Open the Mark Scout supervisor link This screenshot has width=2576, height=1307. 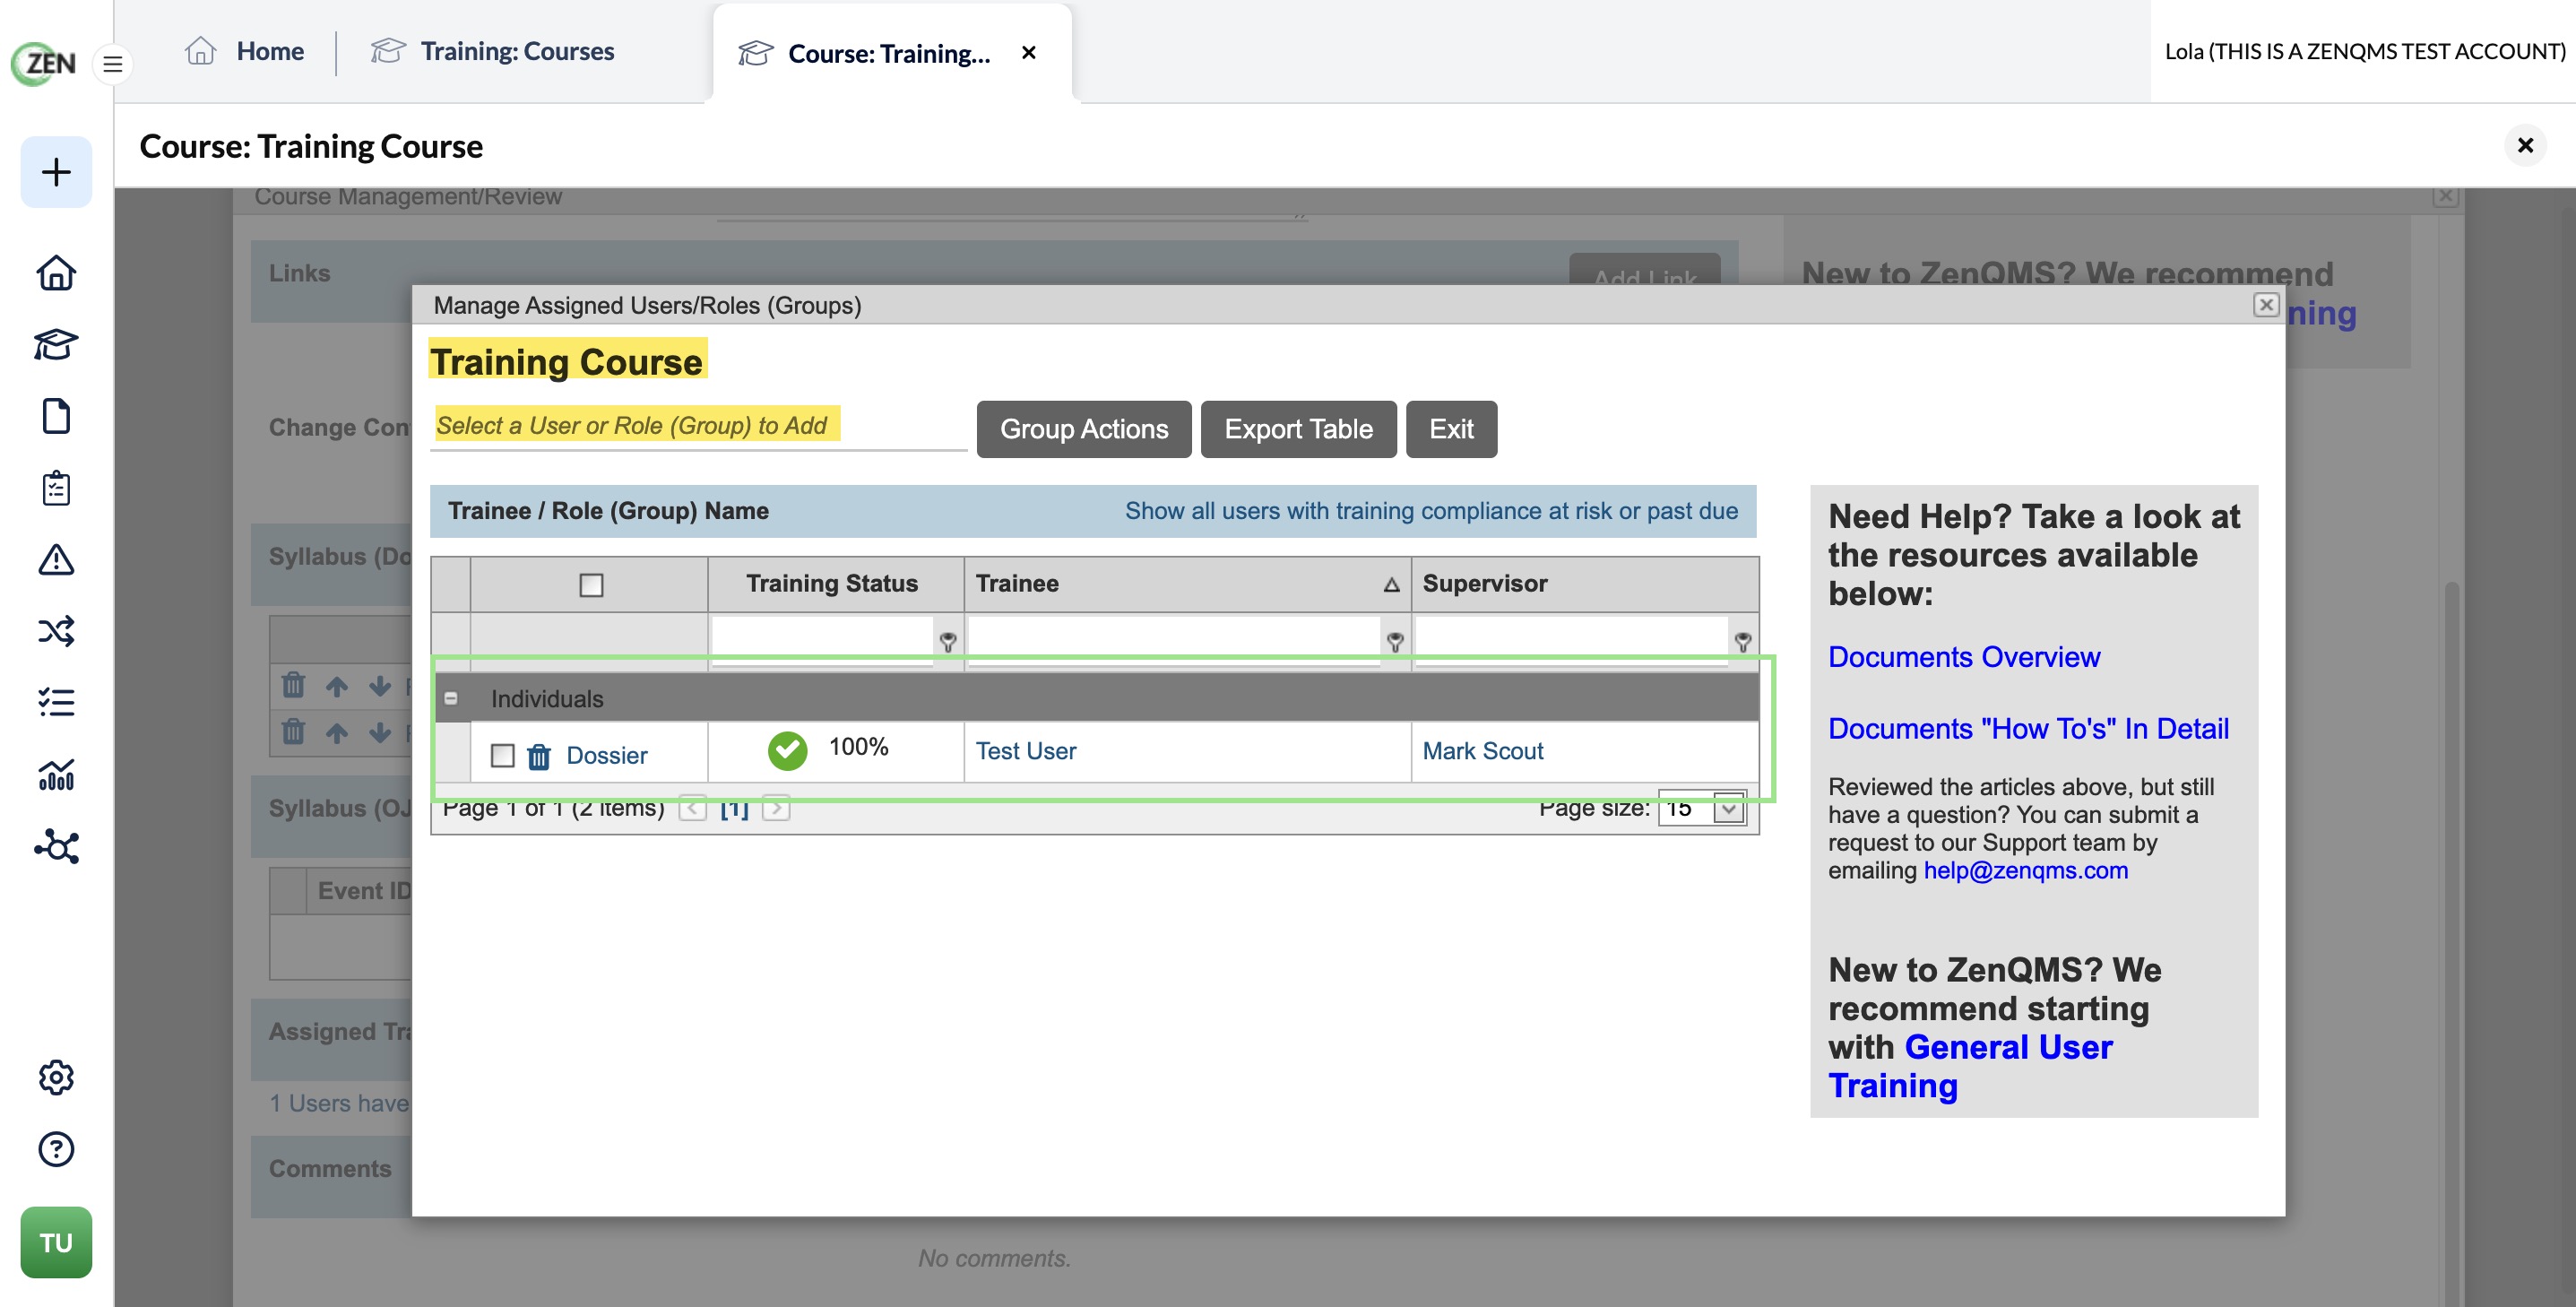(x=1482, y=751)
